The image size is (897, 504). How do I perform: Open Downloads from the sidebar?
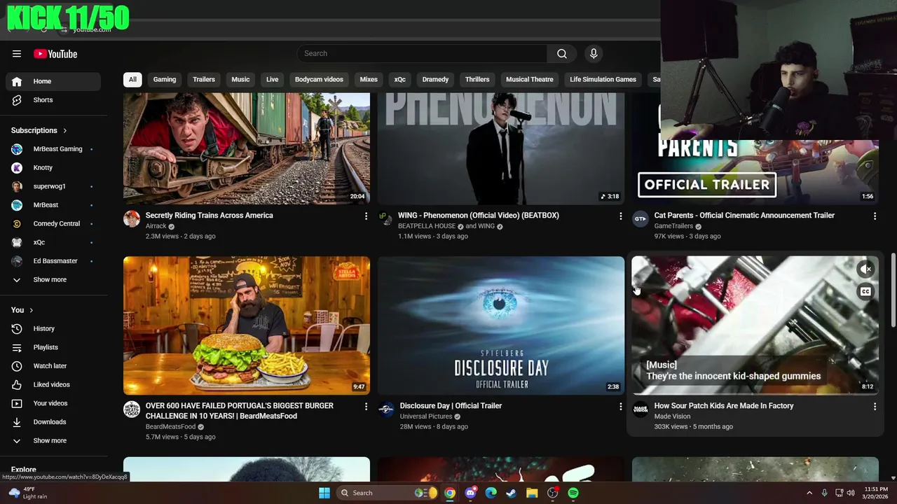[x=53, y=422]
